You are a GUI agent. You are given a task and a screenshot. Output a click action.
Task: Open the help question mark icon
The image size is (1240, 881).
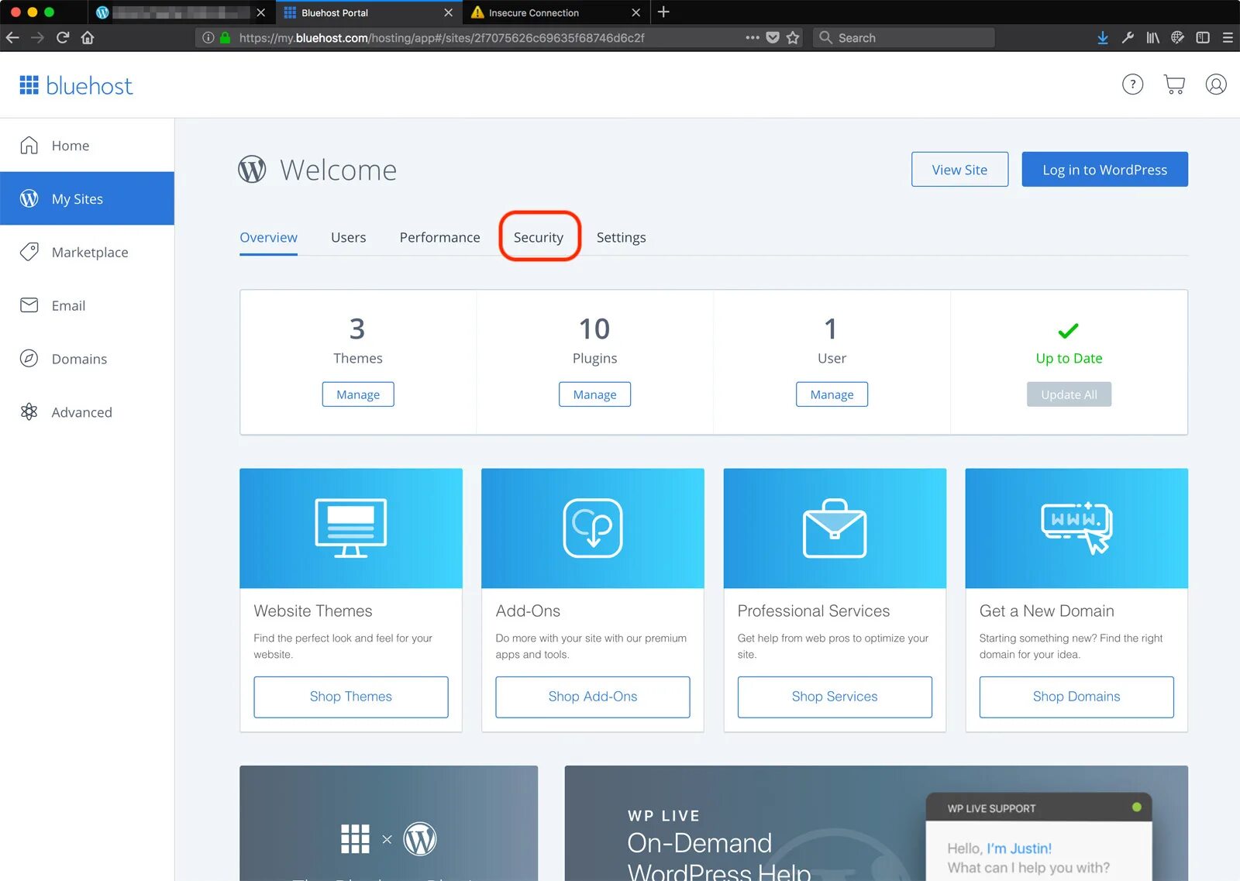tap(1132, 84)
